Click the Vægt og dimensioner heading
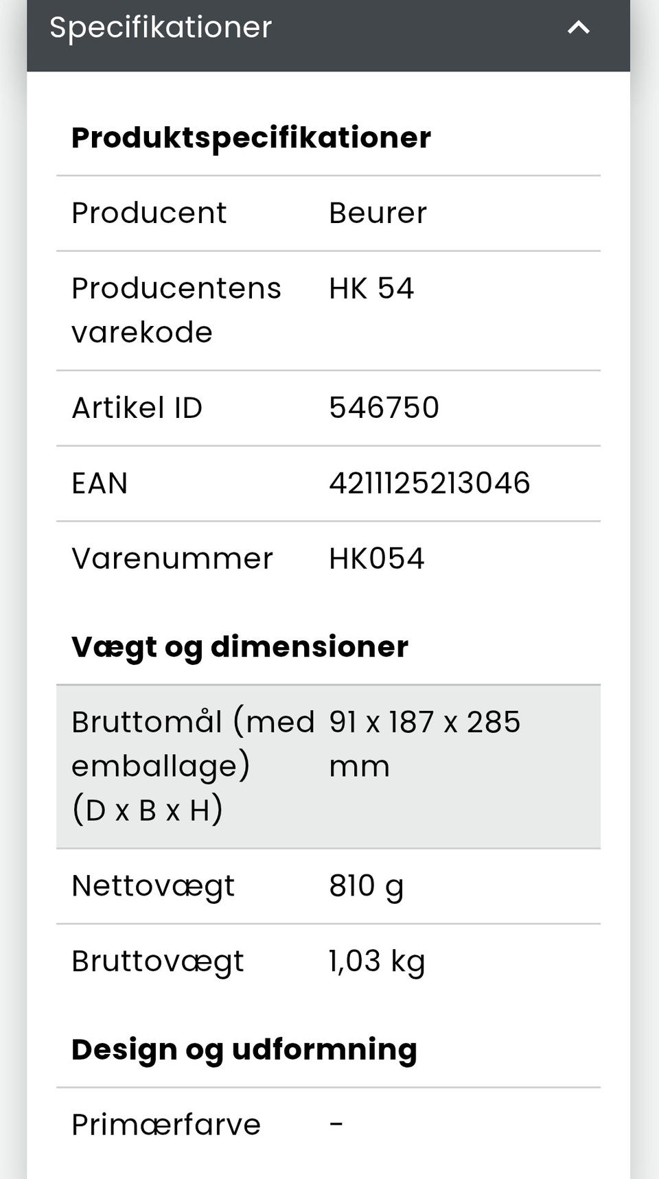 pyautogui.click(x=240, y=646)
